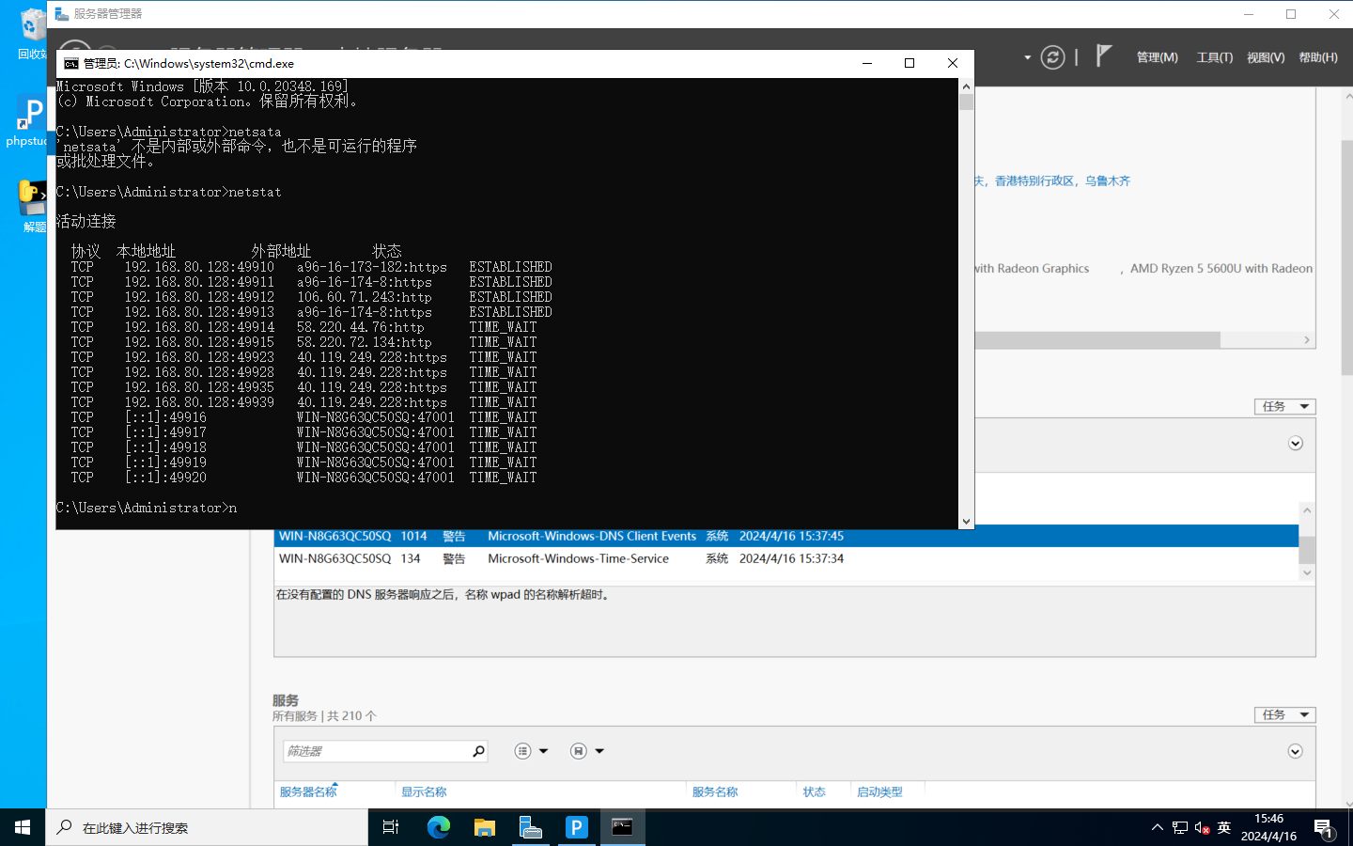Open dropdown arrow beside list options icon
1353x846 pixels.
pyautogui.click(x=543, y=751)
